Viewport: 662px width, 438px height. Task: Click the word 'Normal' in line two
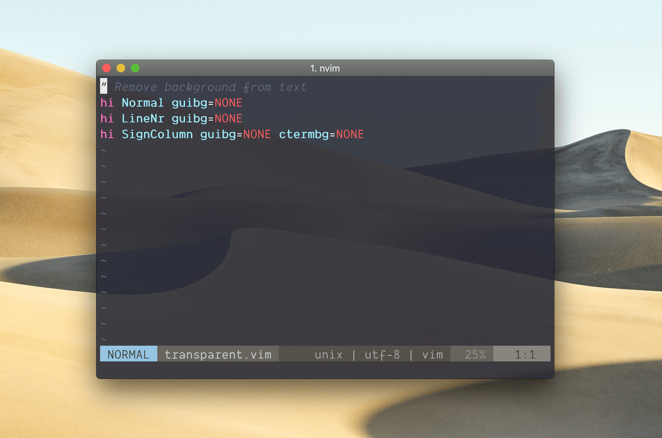pyautogui.click(x=143, y=103)
